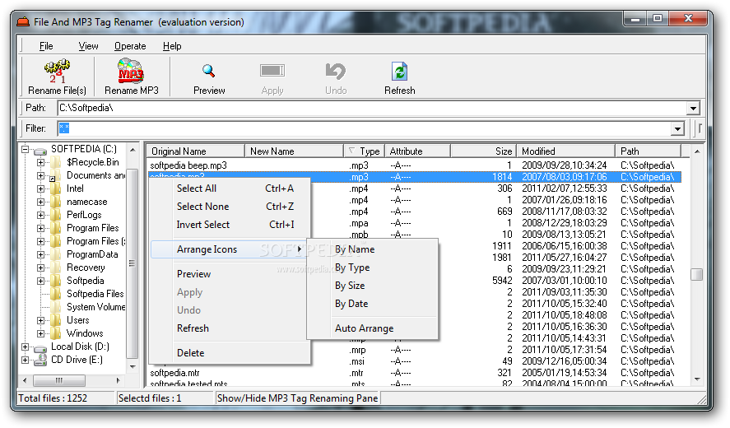Select the Program Files tree folder
Viewport: 730px width, 428px height.
click(93, 228)
